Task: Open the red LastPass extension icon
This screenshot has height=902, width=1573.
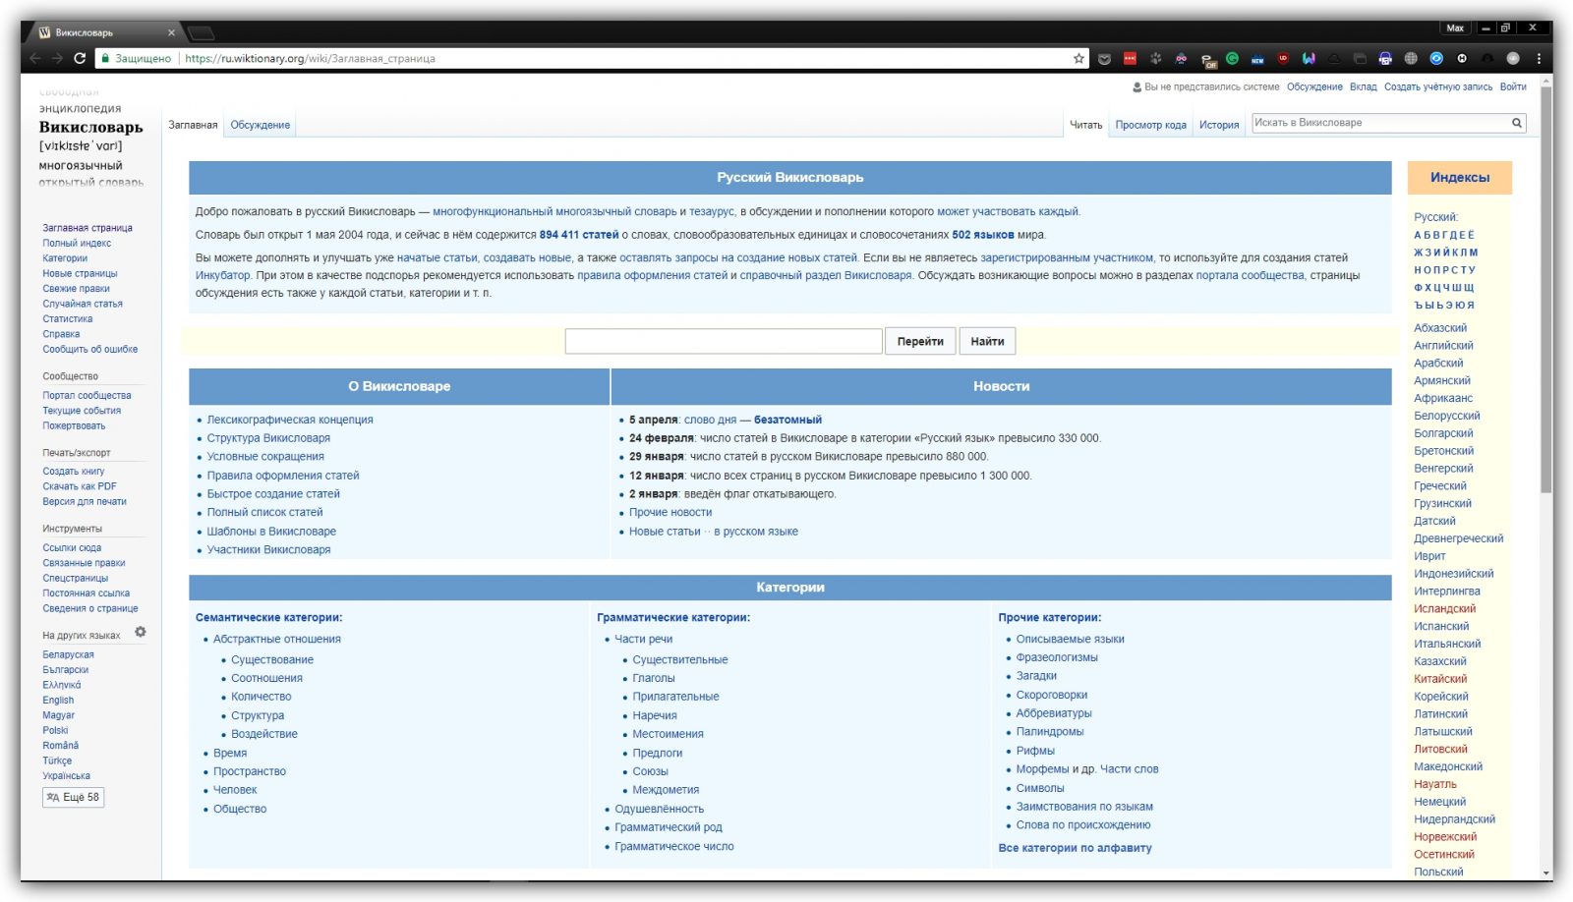Action: (x=1130, y=59)
